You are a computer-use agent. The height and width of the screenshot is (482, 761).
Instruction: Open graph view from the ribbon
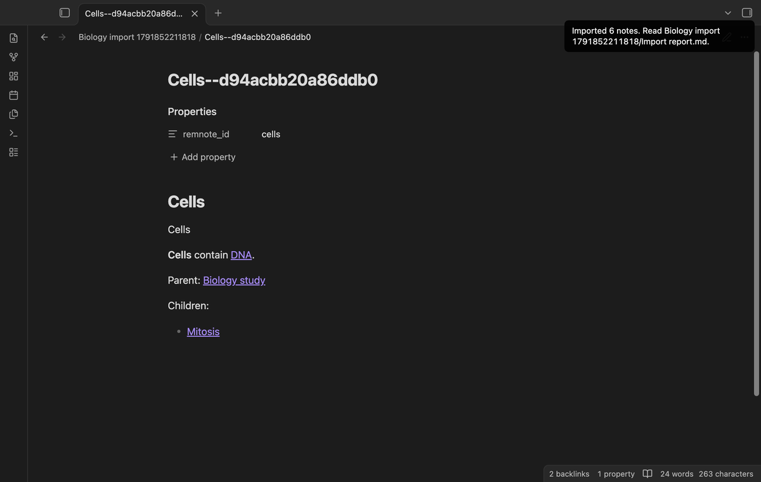point(14,57)
